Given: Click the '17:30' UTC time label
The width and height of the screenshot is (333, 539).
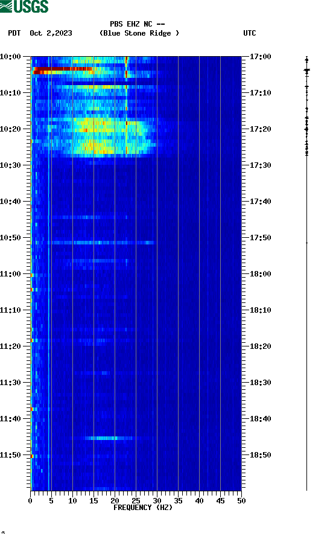Looking at the screenshot, I should coord(260,165).
